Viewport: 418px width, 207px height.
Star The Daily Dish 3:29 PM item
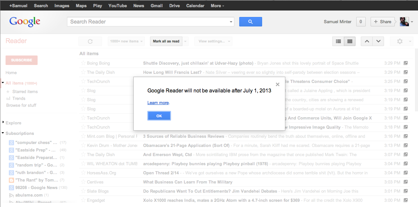coord(83,72)
